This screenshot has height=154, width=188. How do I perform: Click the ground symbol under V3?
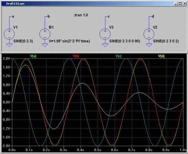(105, 45)
